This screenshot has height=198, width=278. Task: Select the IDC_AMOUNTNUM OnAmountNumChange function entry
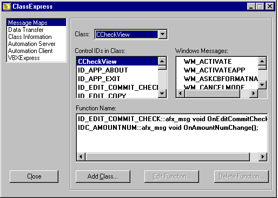pyautogui.click(x=172, y=128)
